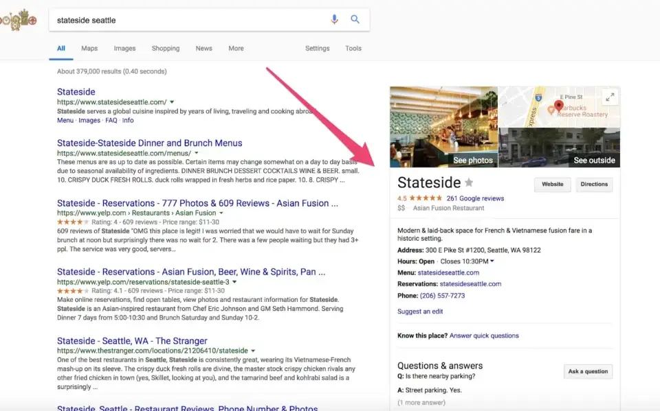Click the microphone voice search icon

pos(334,19)
